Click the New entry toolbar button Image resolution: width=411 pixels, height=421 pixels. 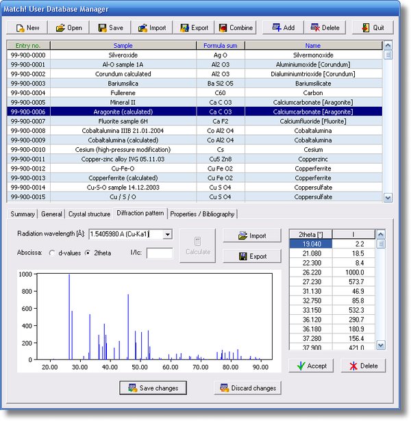tap(27, 28)
